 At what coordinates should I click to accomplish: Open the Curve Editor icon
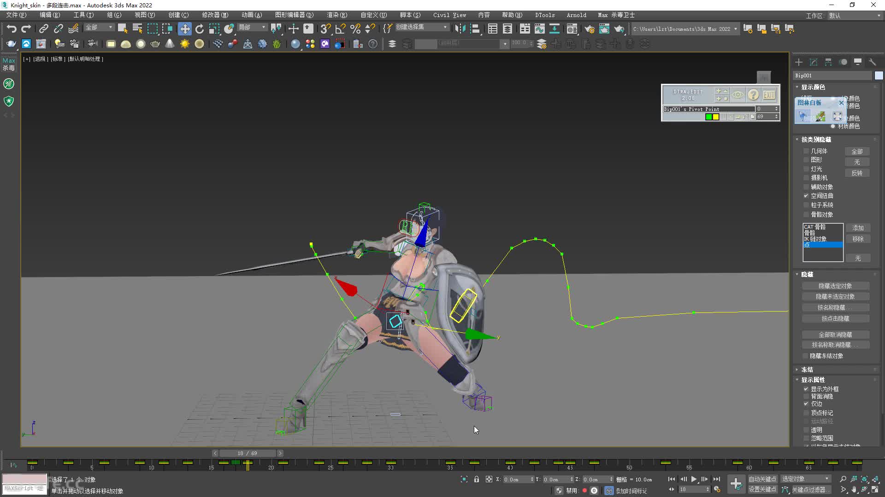[539, 29]
